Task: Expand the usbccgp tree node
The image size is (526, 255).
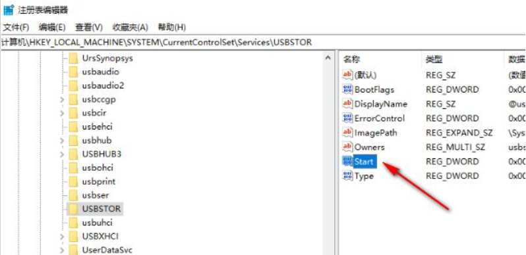Action: pos(62,100)
